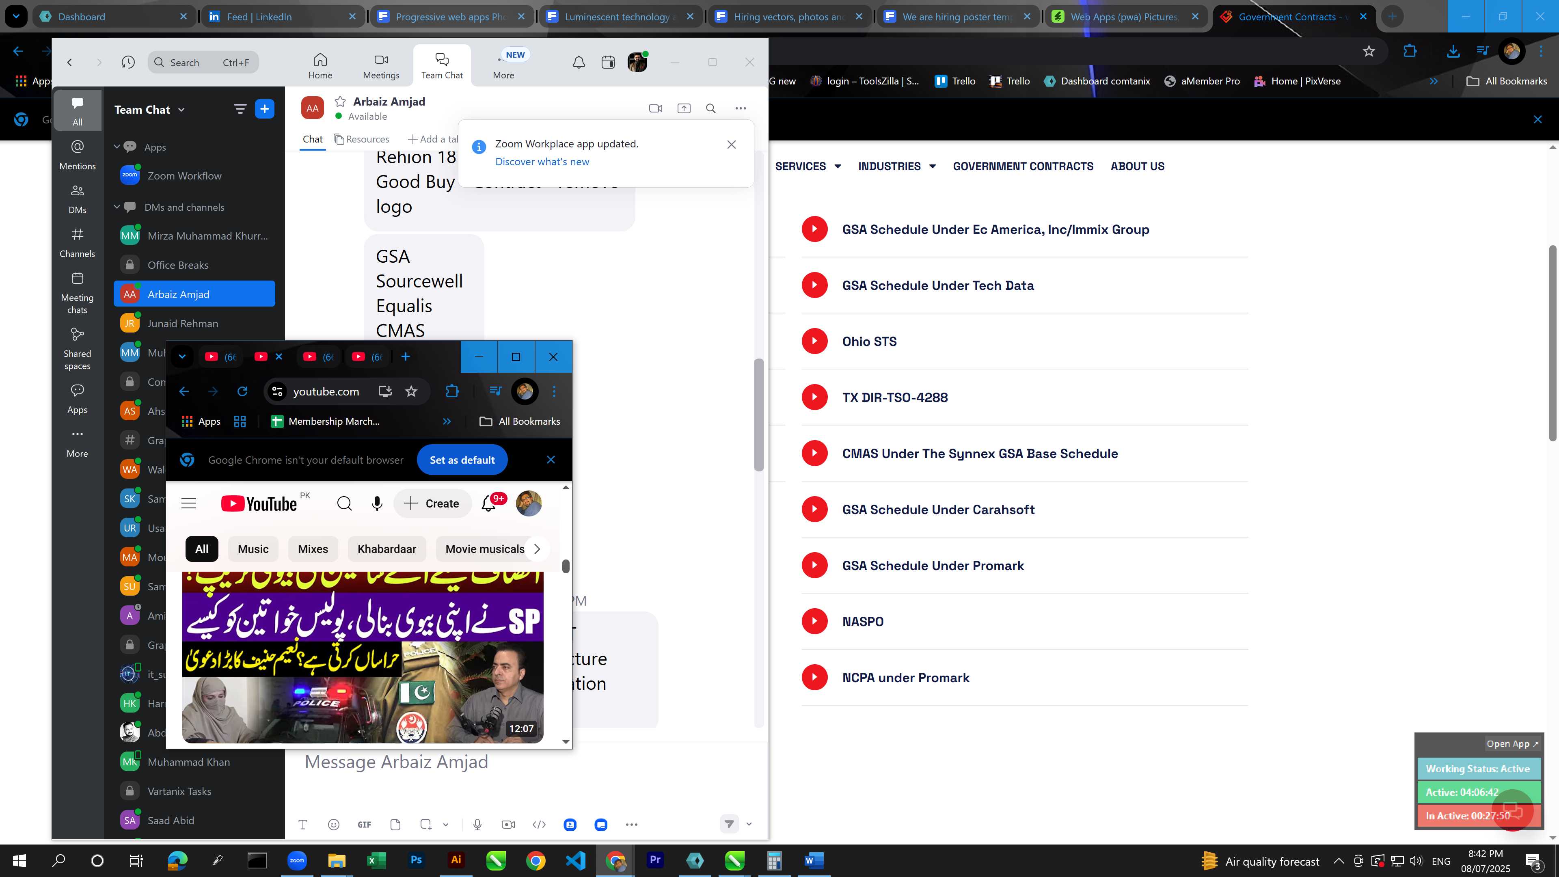Expand SERVICES menu on website
This screenshot has width=1559, height=877.
(x=808, y=166)
